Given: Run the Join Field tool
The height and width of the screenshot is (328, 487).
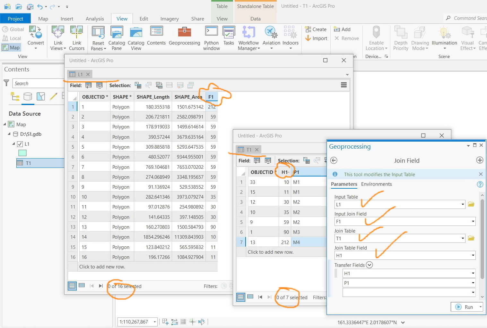Looking at the screenshot, I should (465, 307).
